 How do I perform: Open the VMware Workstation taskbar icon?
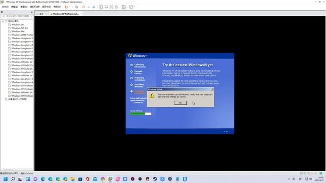(110, 179)
